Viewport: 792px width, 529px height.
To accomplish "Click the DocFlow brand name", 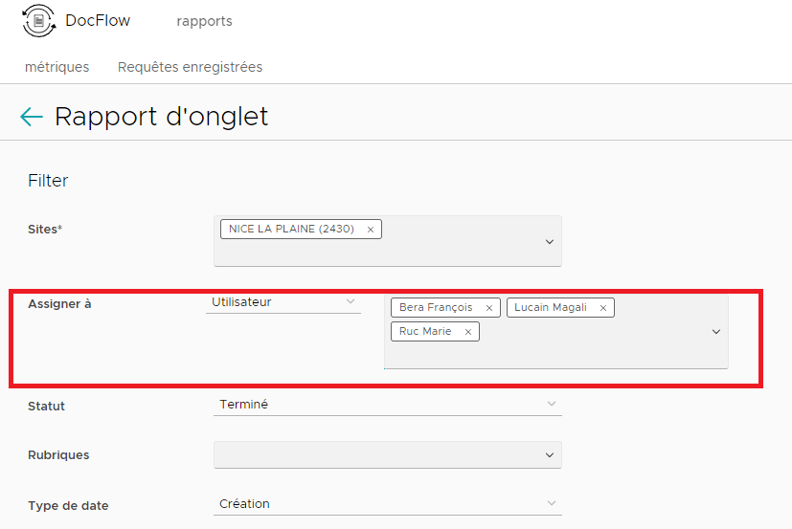I will [98, 20].
